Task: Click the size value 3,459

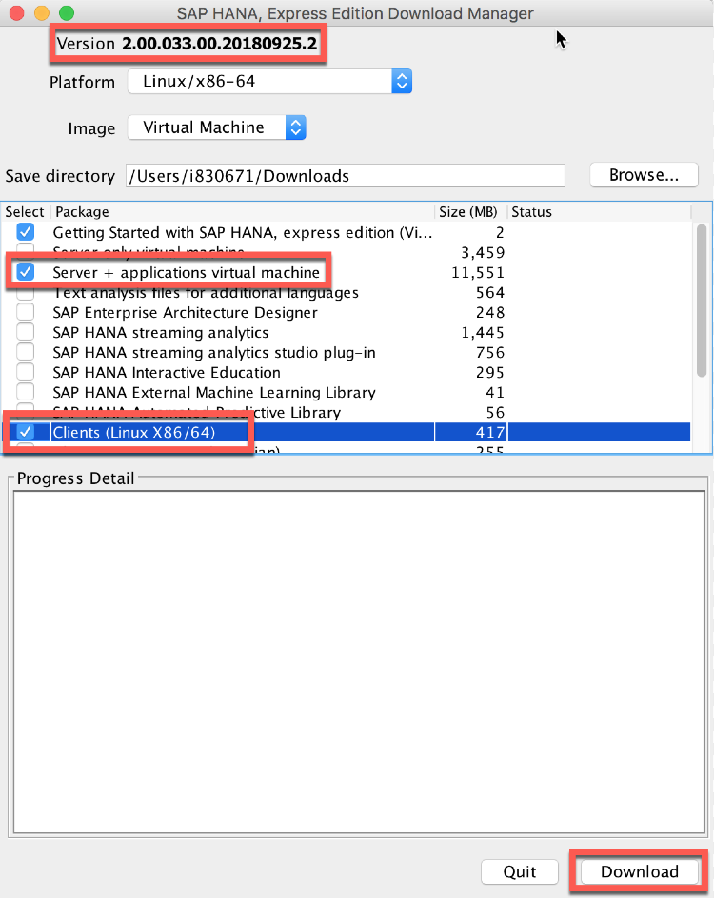Action: click(483, 253)
